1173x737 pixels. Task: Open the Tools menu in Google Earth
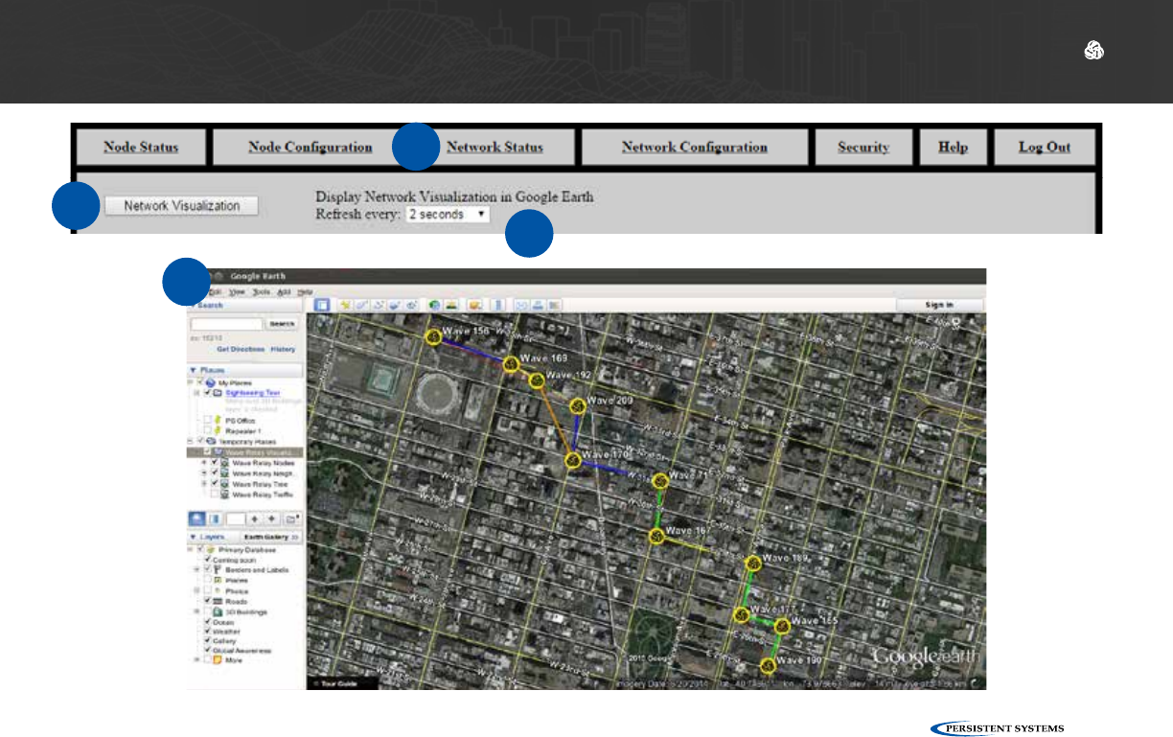(262, 291)
